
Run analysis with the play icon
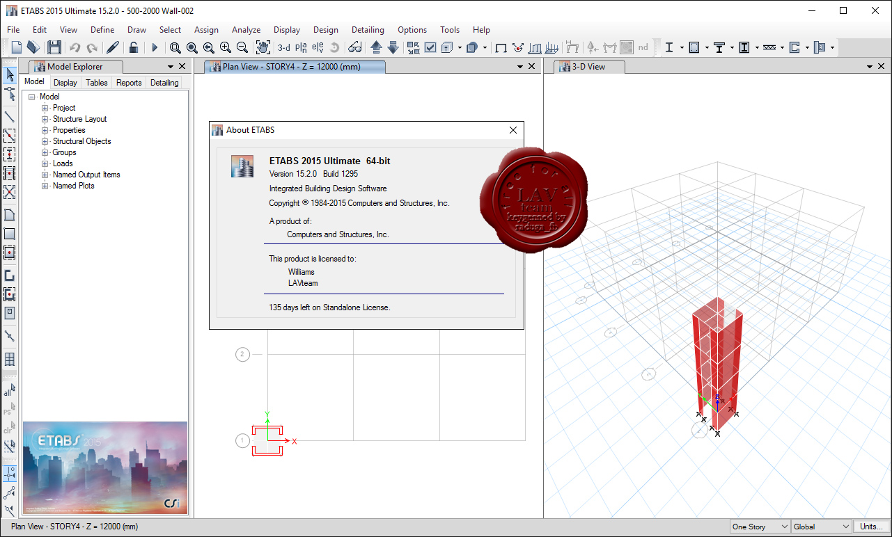pyautogui.click(x=155, y=47)
